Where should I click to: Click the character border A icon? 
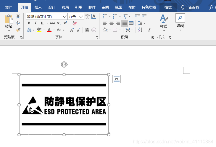94,16
